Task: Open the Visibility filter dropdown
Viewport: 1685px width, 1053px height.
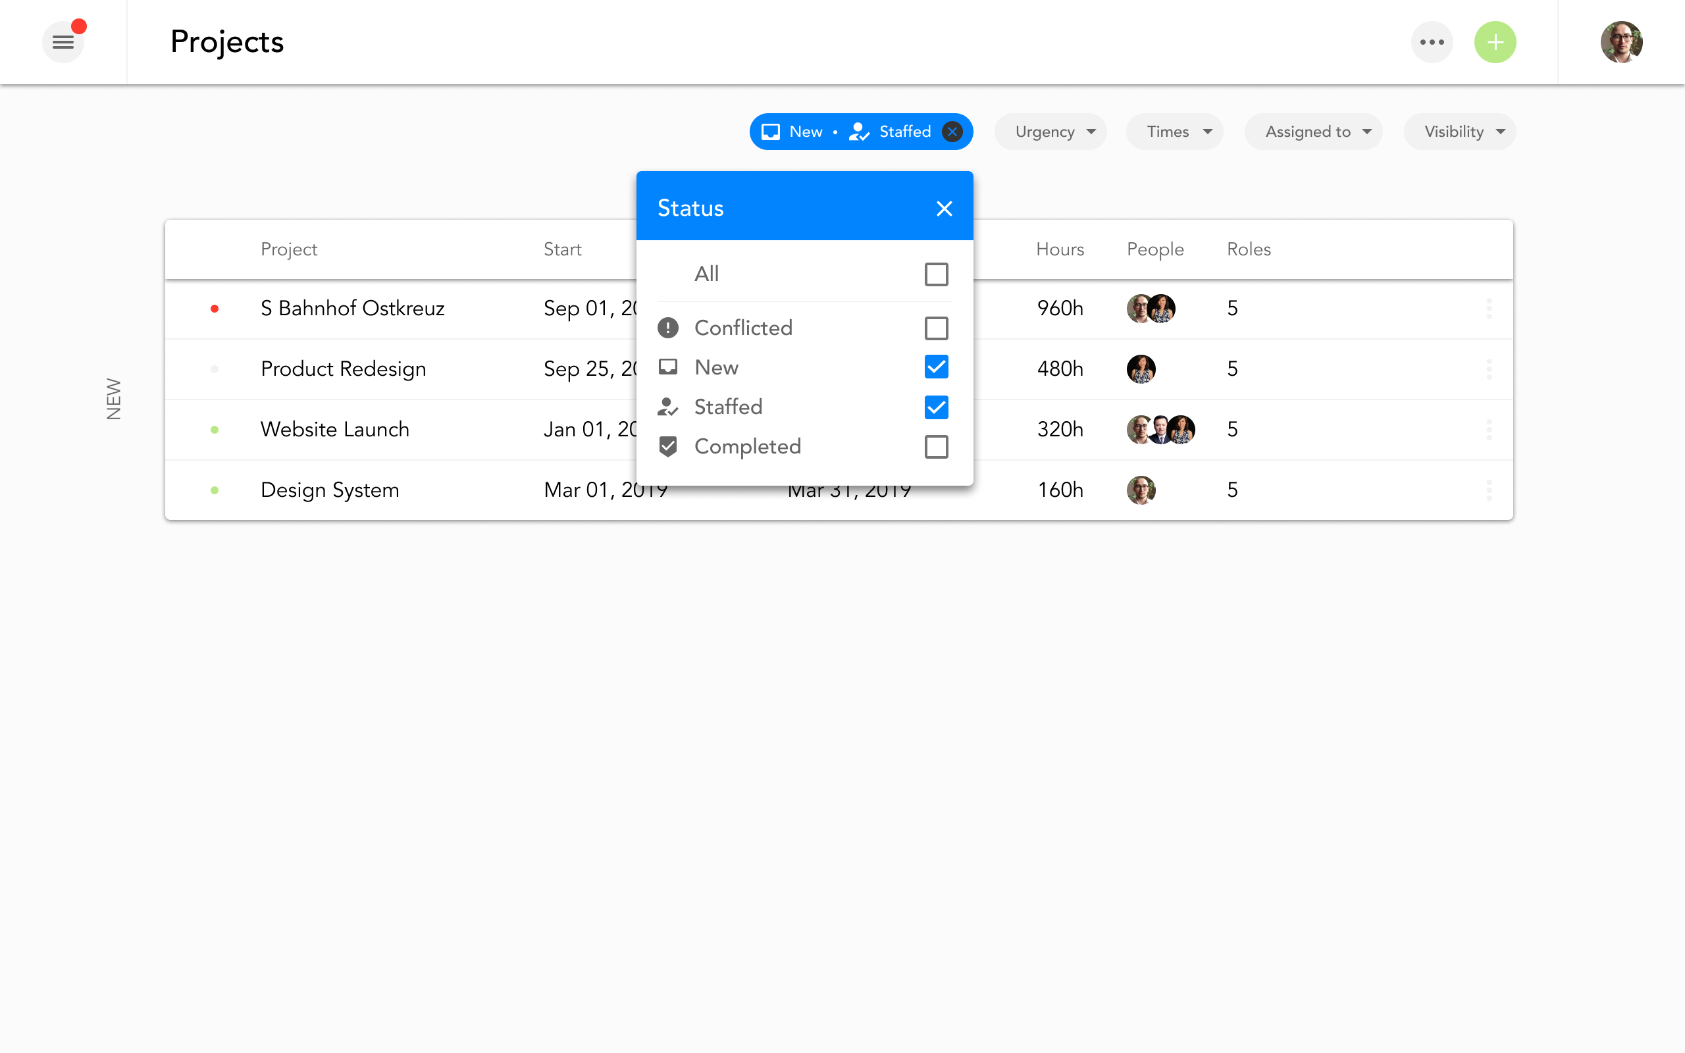Action: point(1459,132)
